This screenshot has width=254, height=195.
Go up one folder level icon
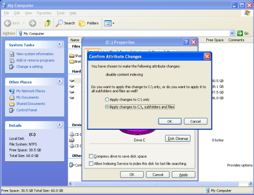[48, 23]
